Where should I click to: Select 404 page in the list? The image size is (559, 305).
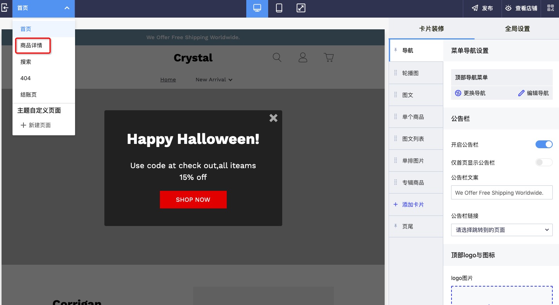click(44, 78)
